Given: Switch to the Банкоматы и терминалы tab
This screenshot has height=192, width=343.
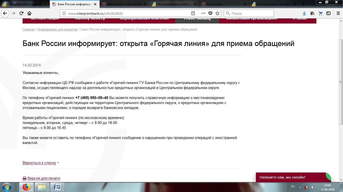Looking at the screenshot, I should tap(125, 4).
